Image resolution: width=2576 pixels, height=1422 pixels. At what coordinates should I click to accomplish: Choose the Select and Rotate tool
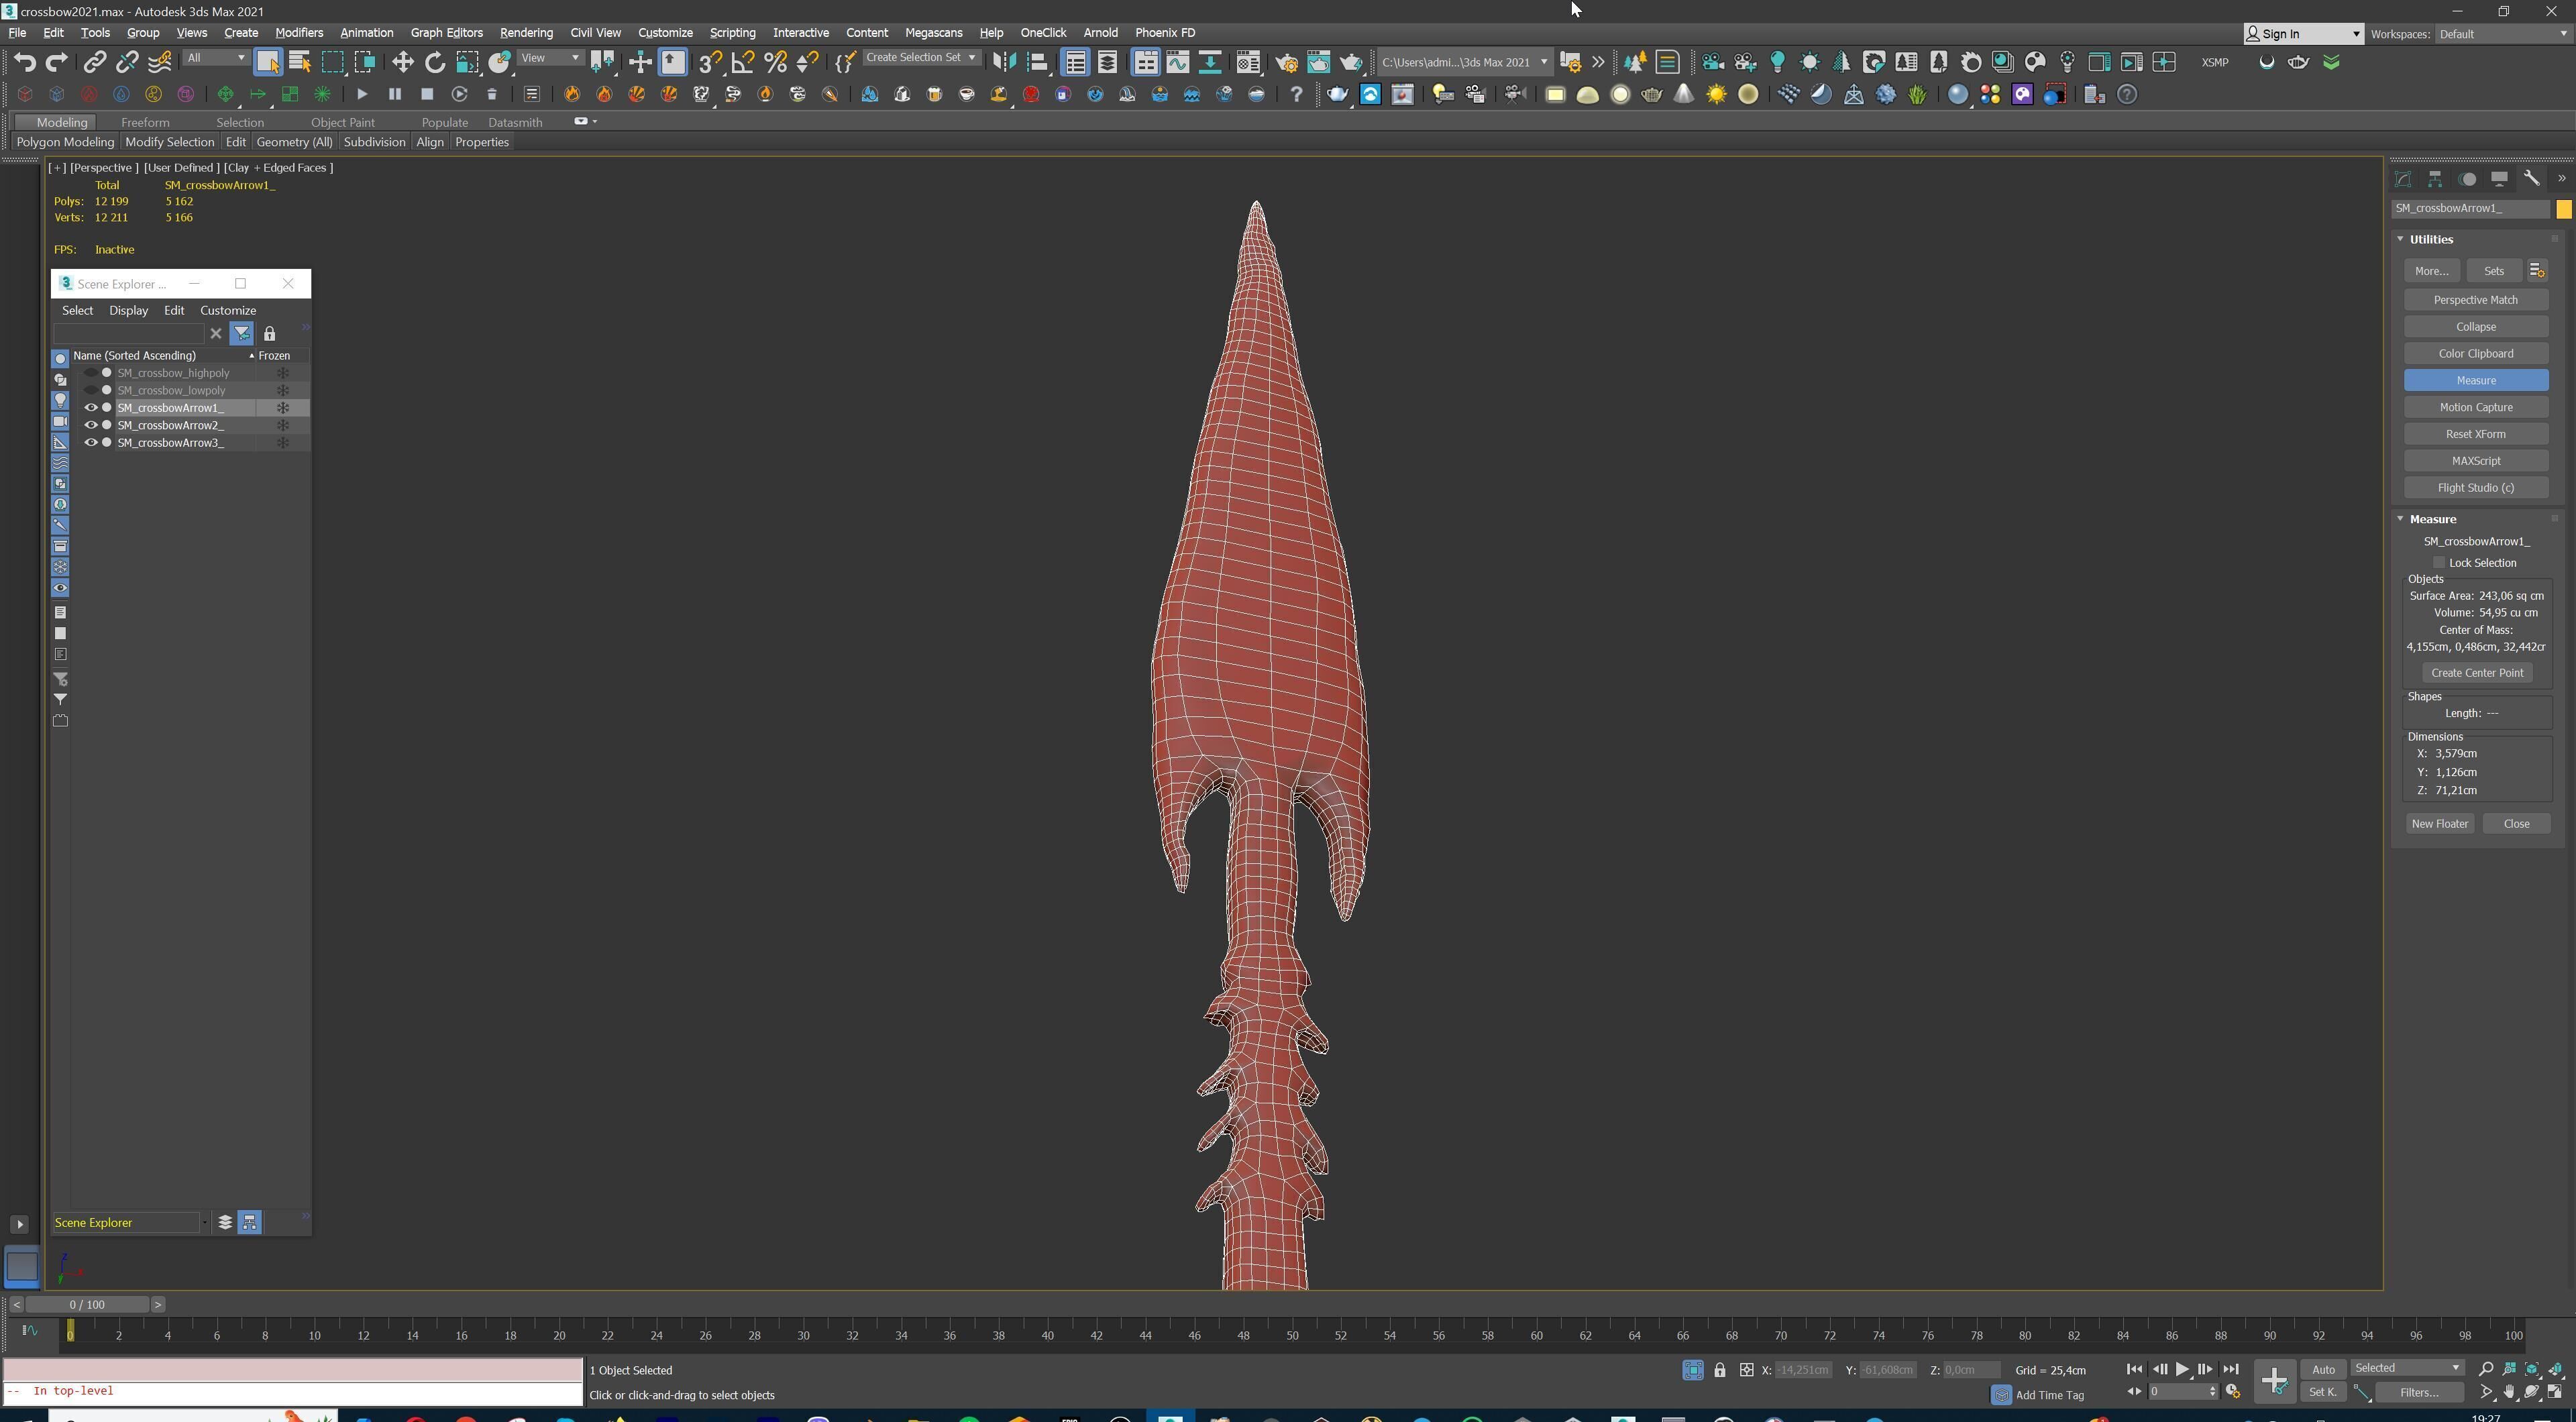coord(435,62)
